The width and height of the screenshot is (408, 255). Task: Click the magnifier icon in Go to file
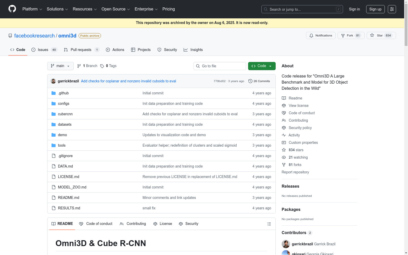pyautogui.click(x=198, y=66)
